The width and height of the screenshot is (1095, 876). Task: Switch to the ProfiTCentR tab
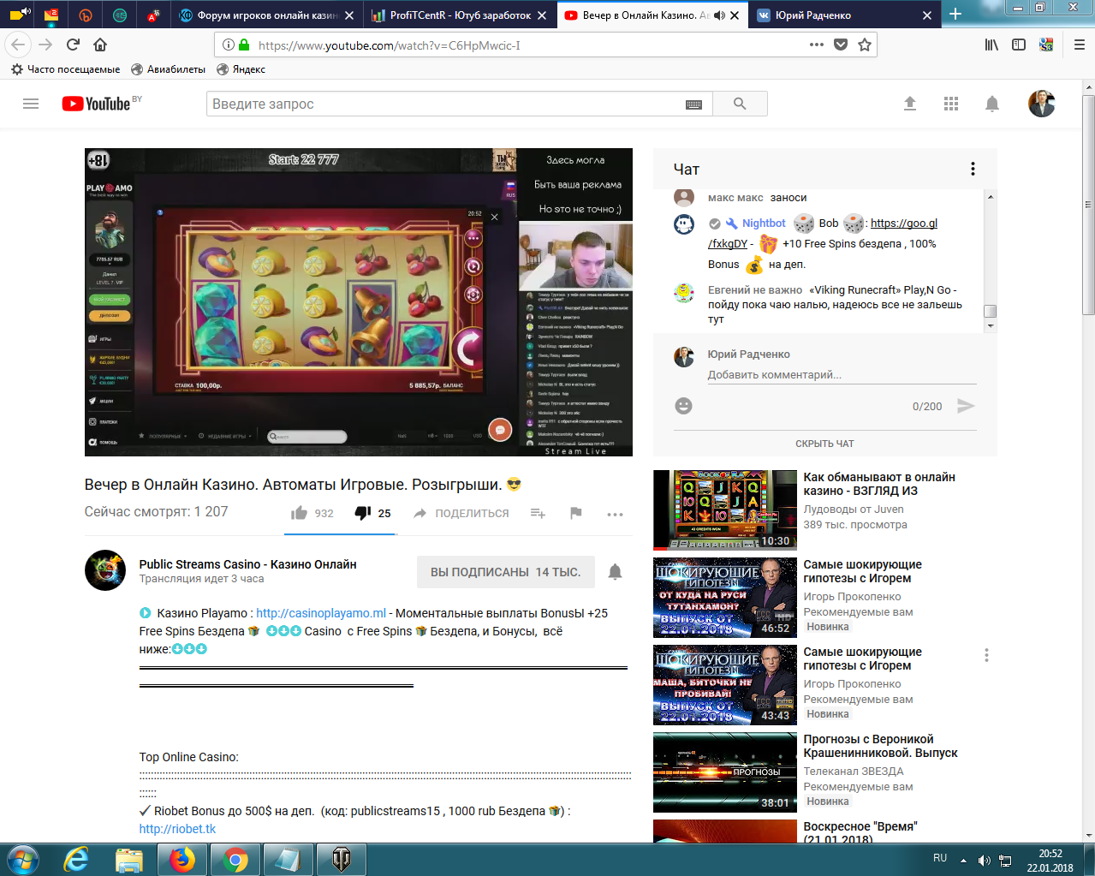pyautogui.click(x=459, y=15)
